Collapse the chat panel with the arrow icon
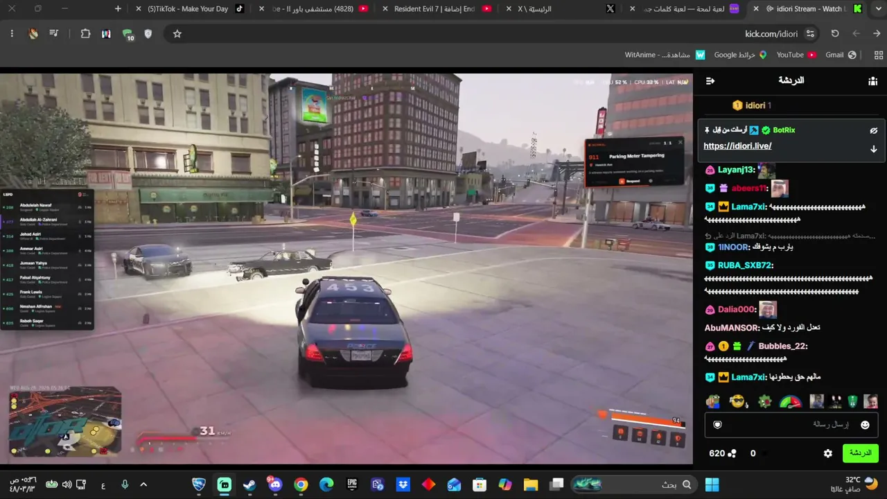 710,81
